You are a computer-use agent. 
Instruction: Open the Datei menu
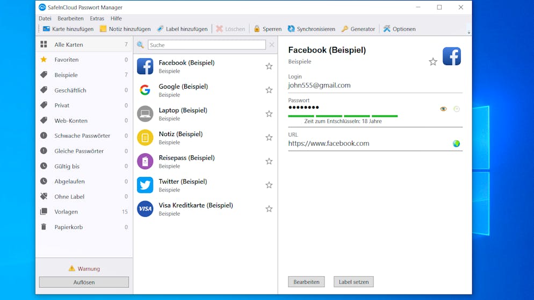click(45, 18)
